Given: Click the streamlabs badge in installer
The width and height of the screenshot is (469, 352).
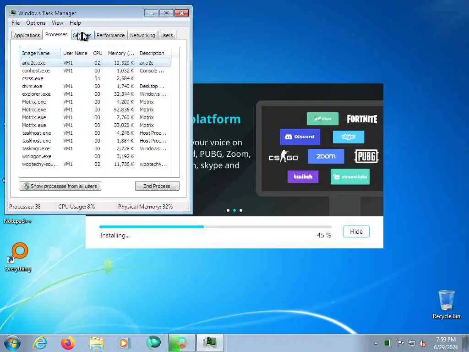Looking at the screenshot, I should 350,176.
